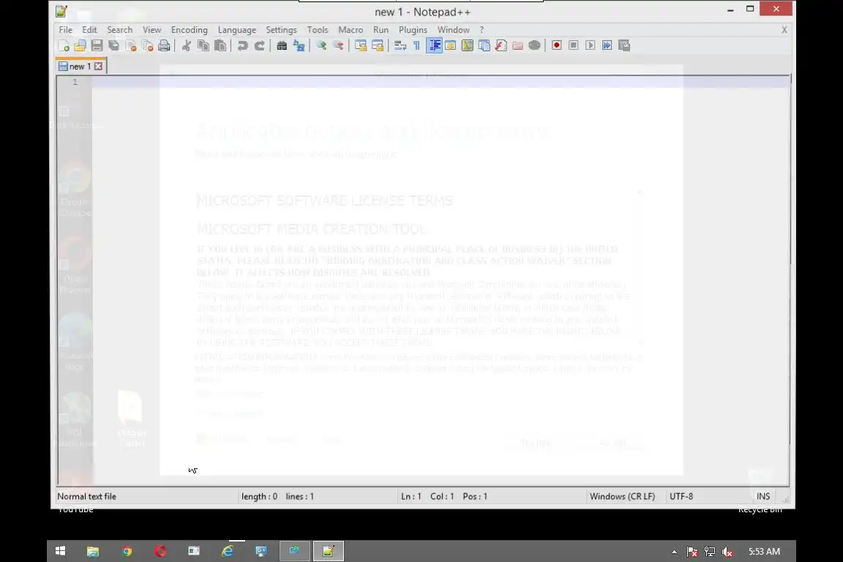The image size is (843, 562).
Task: Toggle Word Wrap in the toolbar
Action: coord(400,45)
